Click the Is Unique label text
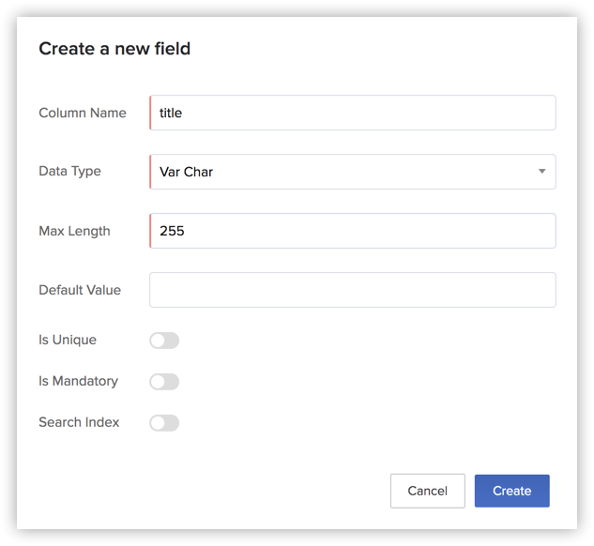Viewport: 594px width, 546px height. [x=68, y=340]
